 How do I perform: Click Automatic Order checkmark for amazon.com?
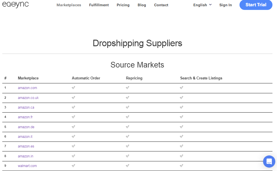[74, 88]
